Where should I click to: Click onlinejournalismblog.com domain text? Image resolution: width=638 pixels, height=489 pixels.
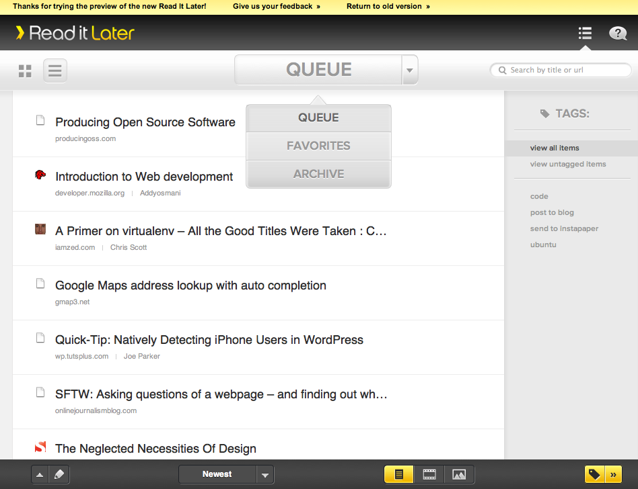tap(96, 410)
